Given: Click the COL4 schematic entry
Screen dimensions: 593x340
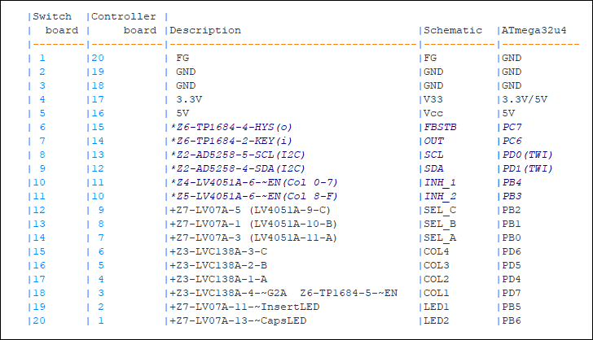Looking at the screenshot, I should point(437,251).
